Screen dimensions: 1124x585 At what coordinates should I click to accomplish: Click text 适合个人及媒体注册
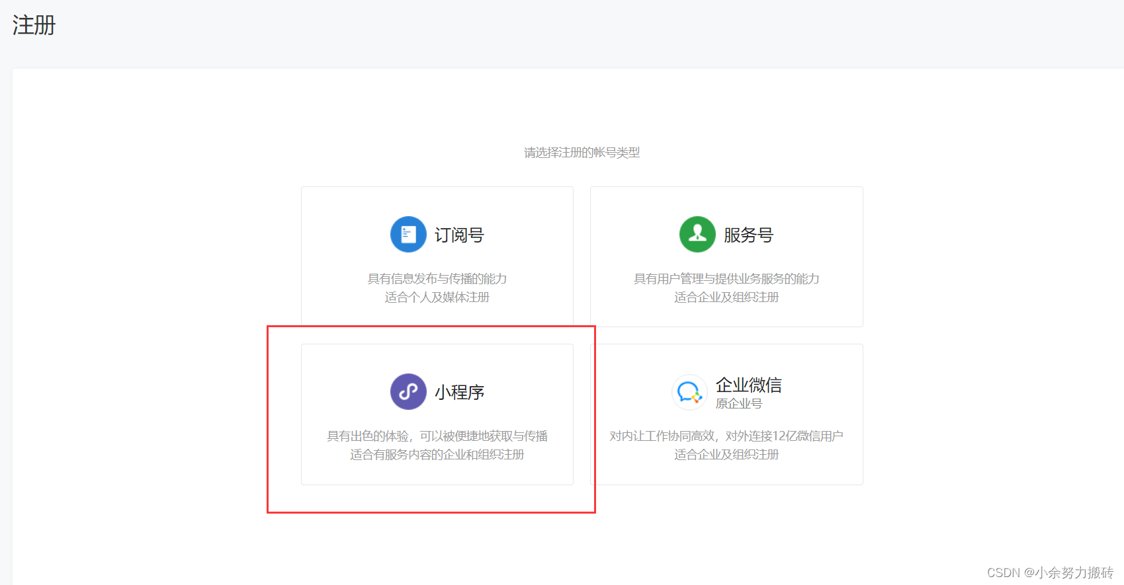pyautogui.click(x=437, y=297)
